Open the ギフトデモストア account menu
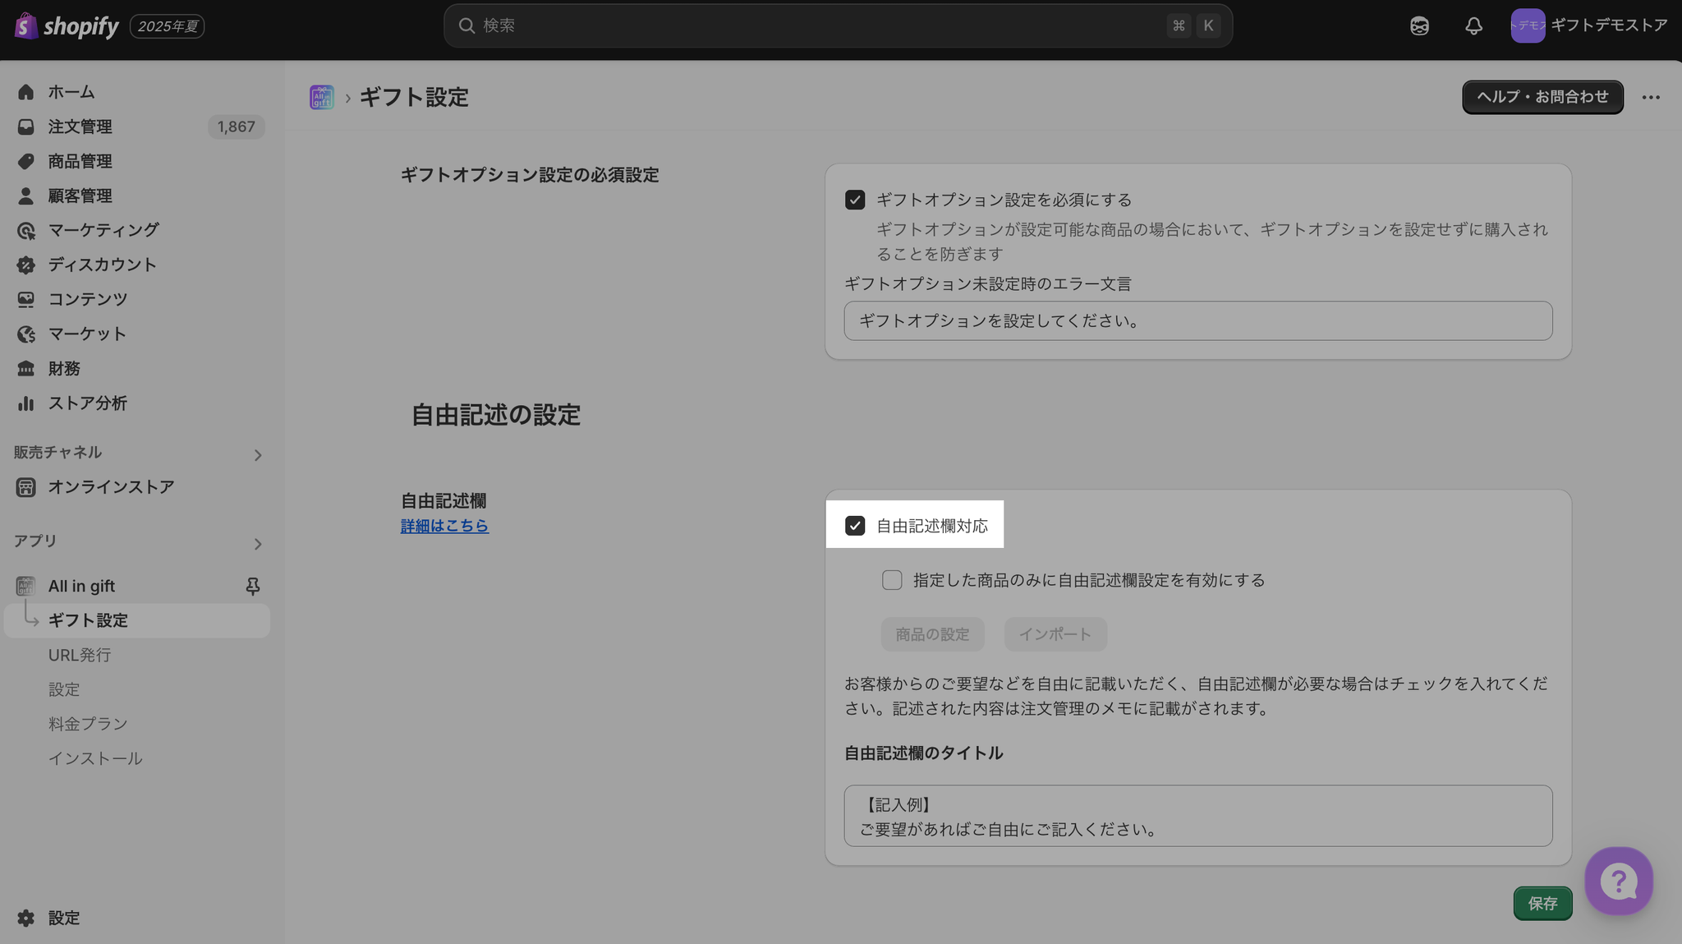 pyautogui.click(x=1588, y=25)
